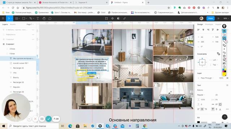Open horizontal constraint Left dropdown
This screenshot has height=129, width=231.
pyautogui.click(x=215, y=60)
